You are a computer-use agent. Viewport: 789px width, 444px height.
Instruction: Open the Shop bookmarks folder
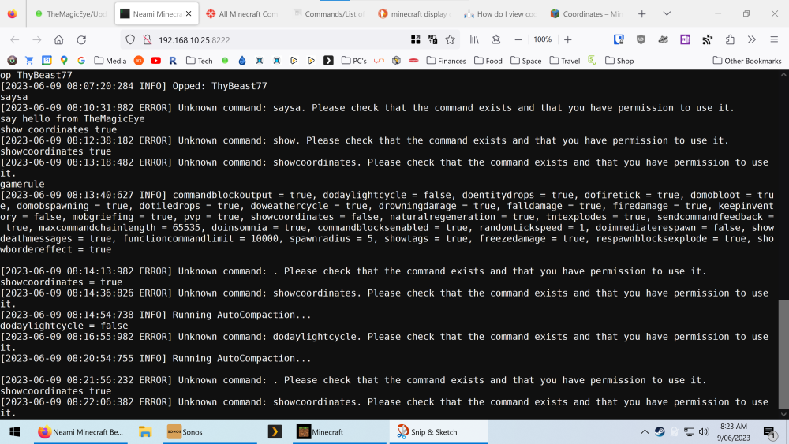tap(619, 61)
